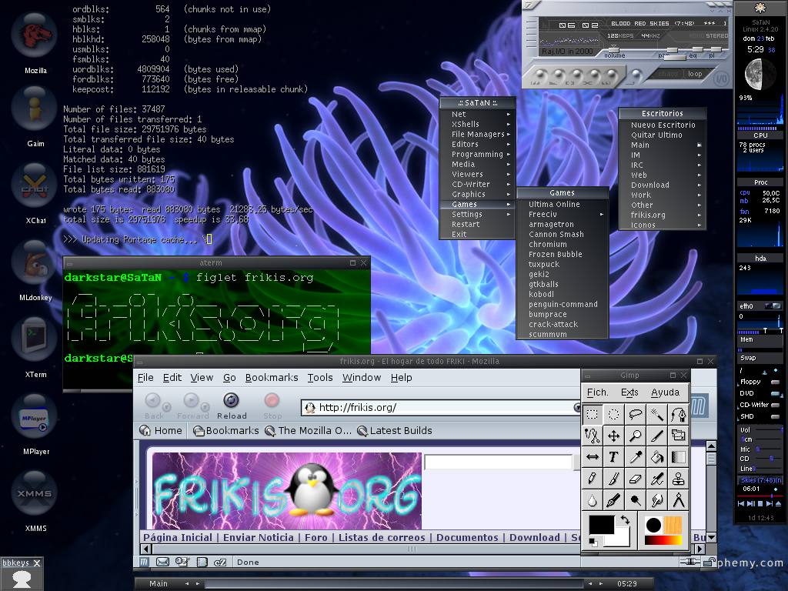The width and height of the screenshot is (788, 591).
Task: Select the Eraser tool in Gimp
Action: (635, 479)
